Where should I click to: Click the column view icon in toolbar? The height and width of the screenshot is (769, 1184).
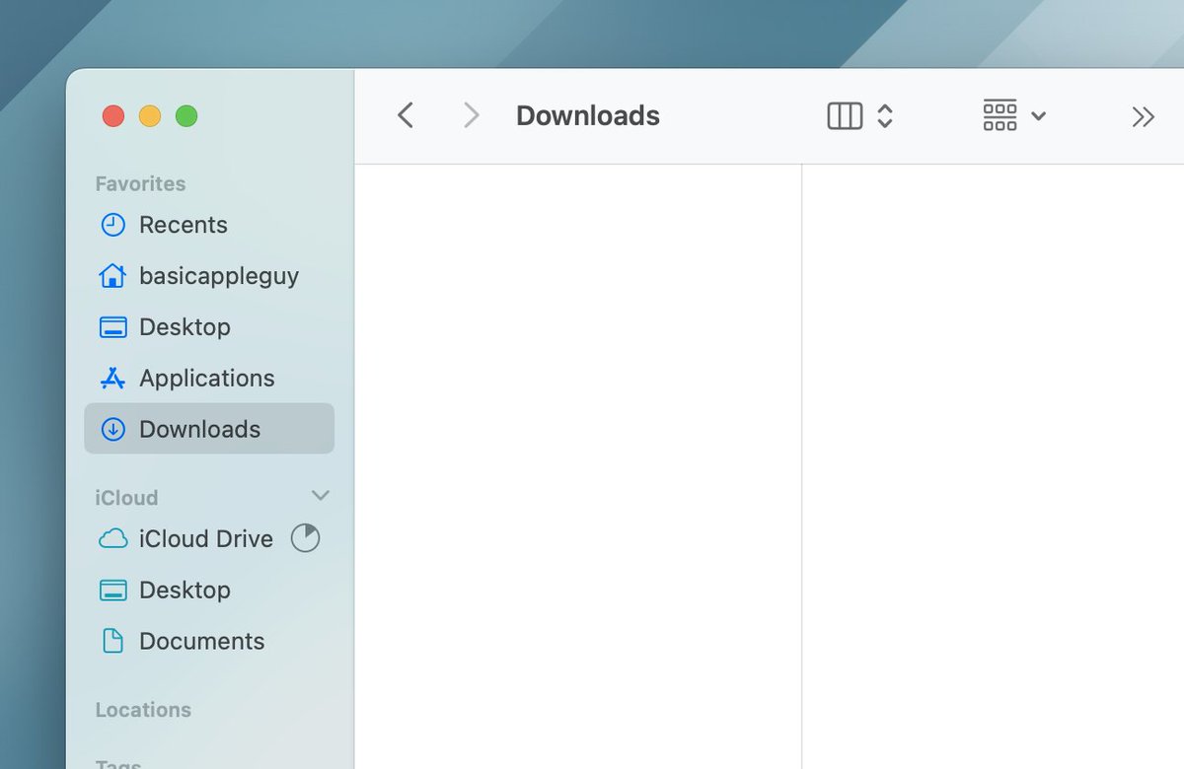pyautogui.click(x=845, y=116)
